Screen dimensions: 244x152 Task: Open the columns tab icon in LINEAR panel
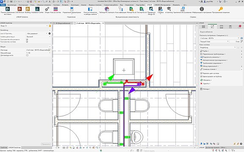222,27
